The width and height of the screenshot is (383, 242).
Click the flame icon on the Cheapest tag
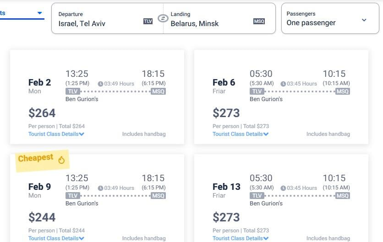tap(61, 160)
